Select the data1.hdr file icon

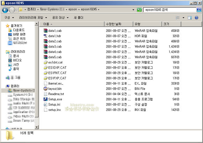45,36
